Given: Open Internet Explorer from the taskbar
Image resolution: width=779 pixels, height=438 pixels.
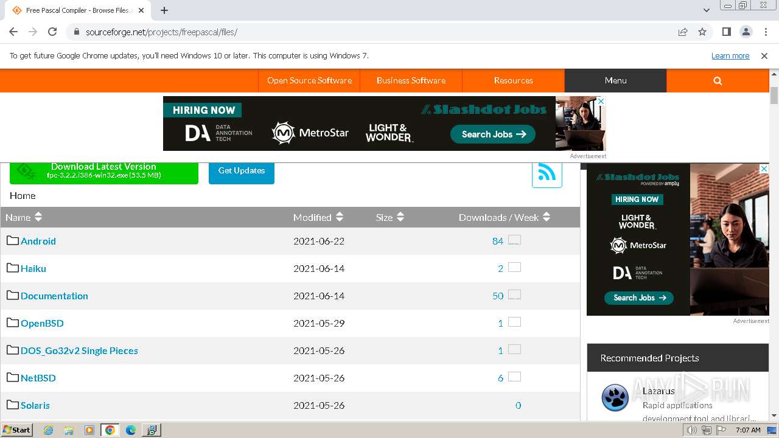Looking at the screenshot, I should [x=49, y=430].
